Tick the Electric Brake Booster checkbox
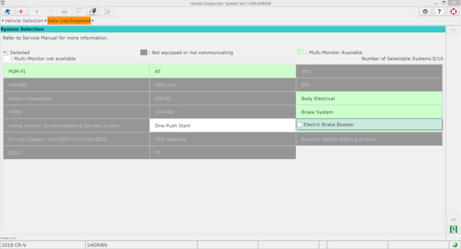Screen dimensions: 461x249 coord(300,124)
